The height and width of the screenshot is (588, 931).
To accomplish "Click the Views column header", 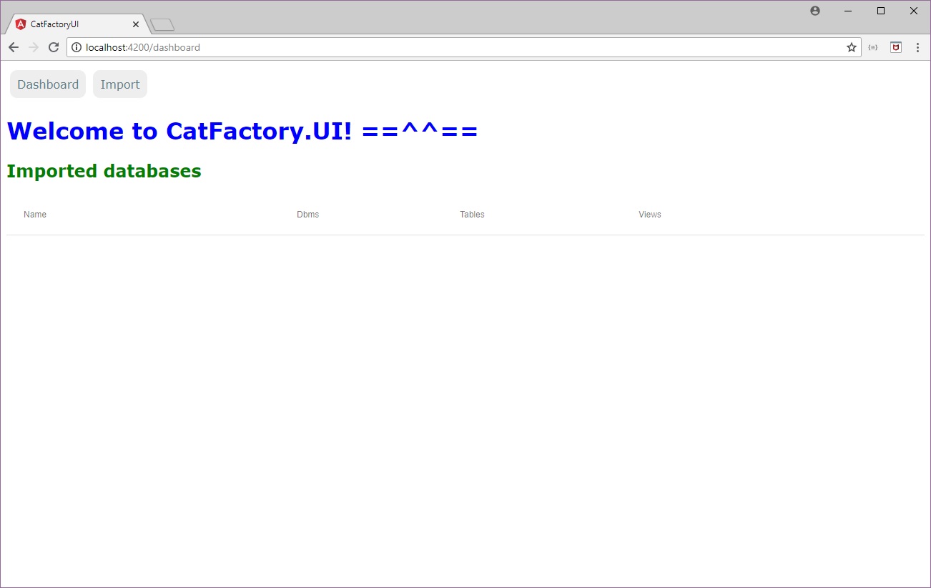I will tap(650, 215).
